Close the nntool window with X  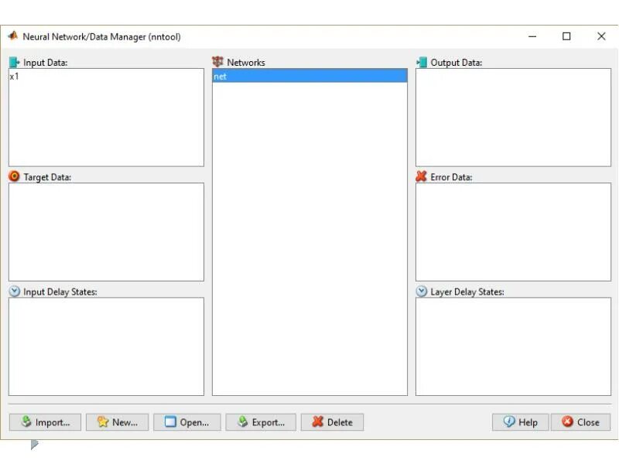pos(601,36)
